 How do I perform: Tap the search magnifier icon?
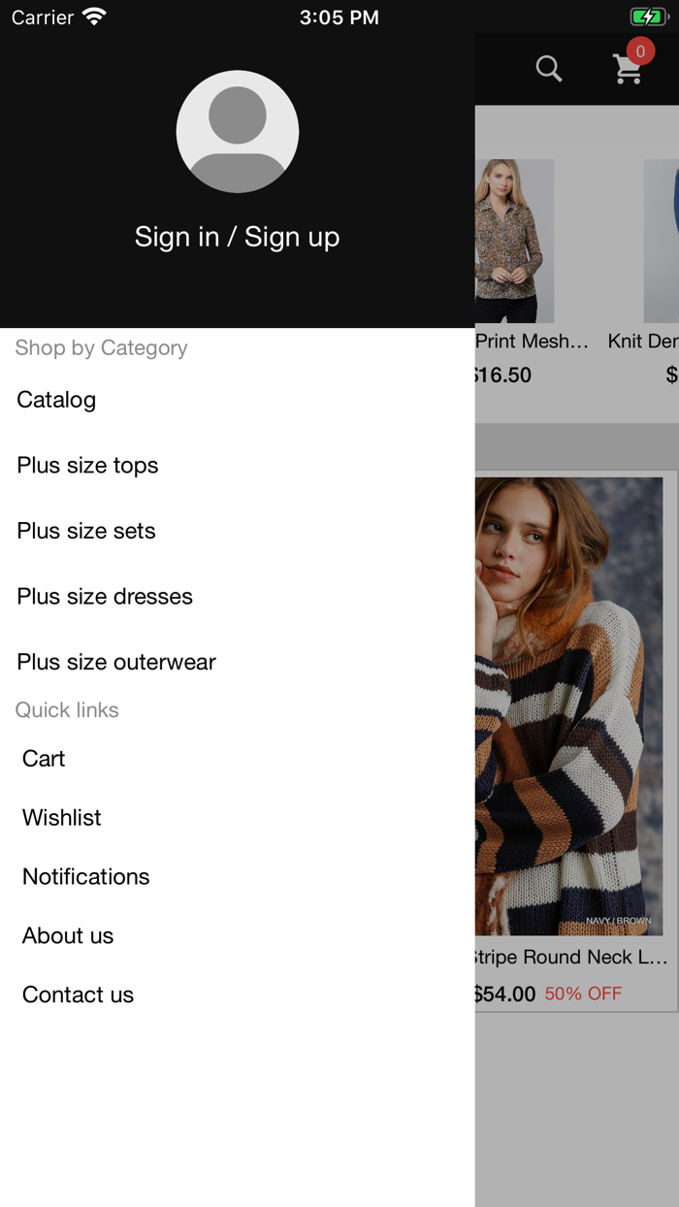[x=549, y=69]
